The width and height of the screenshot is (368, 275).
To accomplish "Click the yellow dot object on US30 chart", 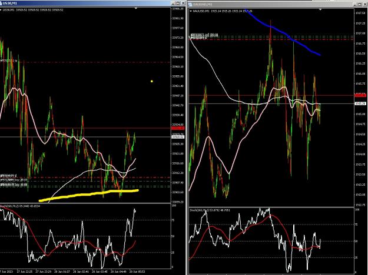I will coord(152,81).
